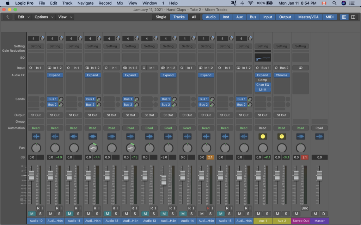Click the Audio 15 track waveform icon

[225, 136]
